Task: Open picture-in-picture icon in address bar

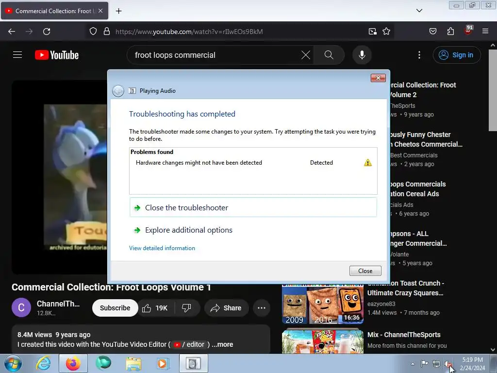Action: coord(373,32)
